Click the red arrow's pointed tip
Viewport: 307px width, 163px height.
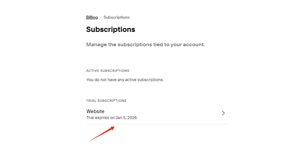pyautogui.click(x=114, y=127)
